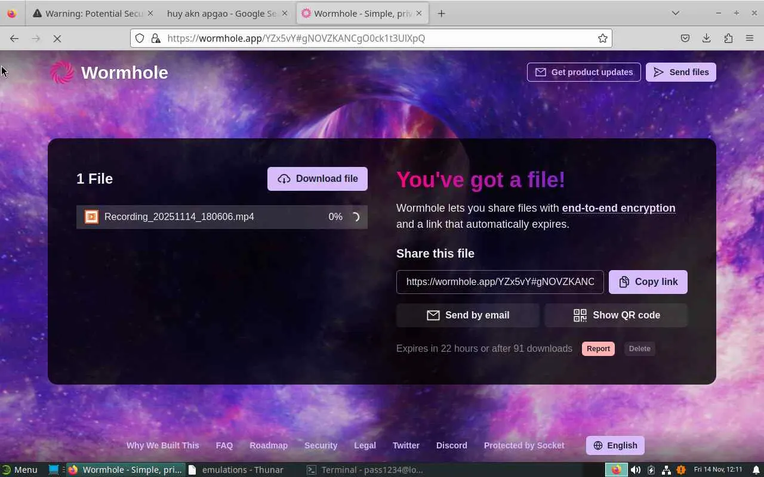Open the end-to-end encryption link
Viewport: 764px width, 477px height.
coord(619,208)
